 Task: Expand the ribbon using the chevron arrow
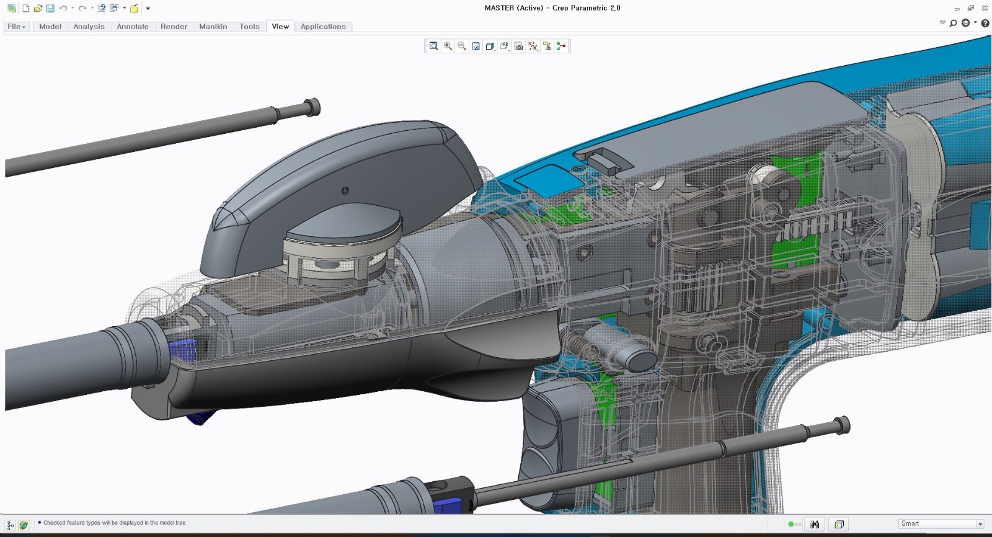coord(942,22)
